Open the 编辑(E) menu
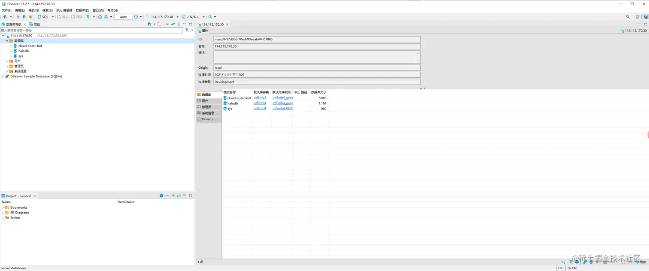Image resolution: width=649 pixels, height=271 pixels. pos(20,10)
